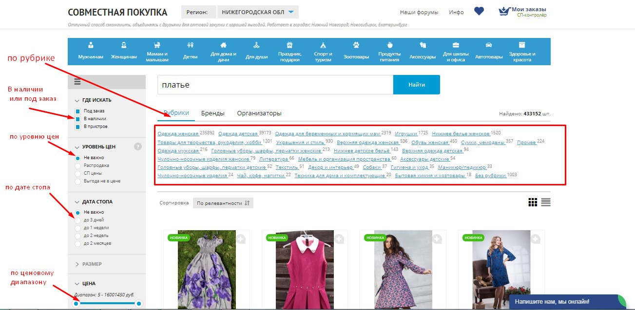Click the hamburger menu in the sidebar
Viewport: 635px width, 310px height.
(77, 82)
